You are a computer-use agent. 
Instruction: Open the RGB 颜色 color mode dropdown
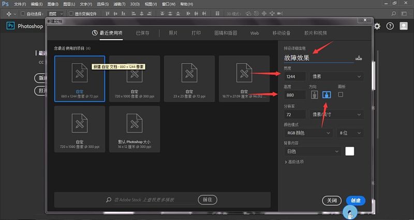pos(308,133)
